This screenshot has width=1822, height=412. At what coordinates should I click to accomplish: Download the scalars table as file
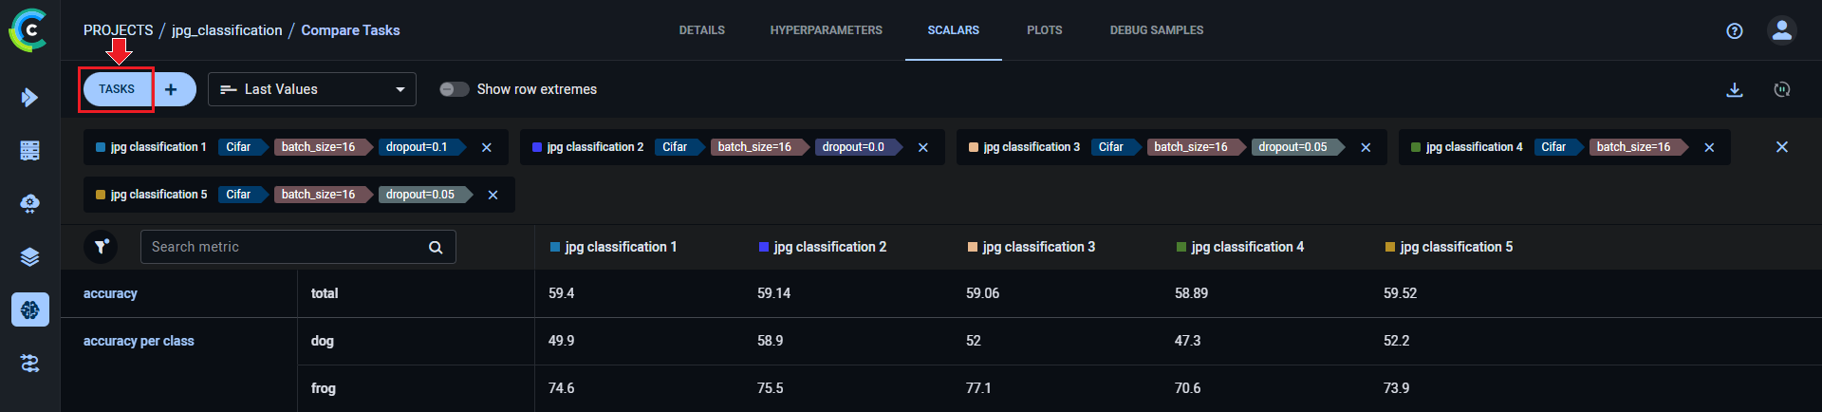pyautogui.click(x=1734, y=89)
